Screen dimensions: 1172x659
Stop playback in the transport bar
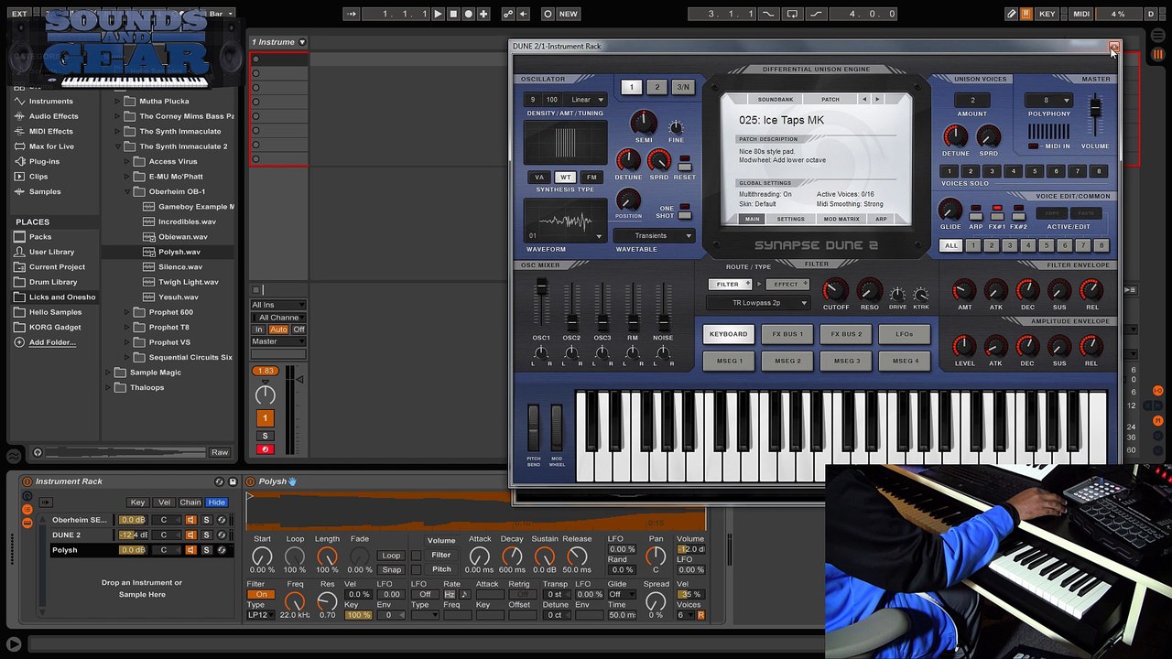pos(453,14)
